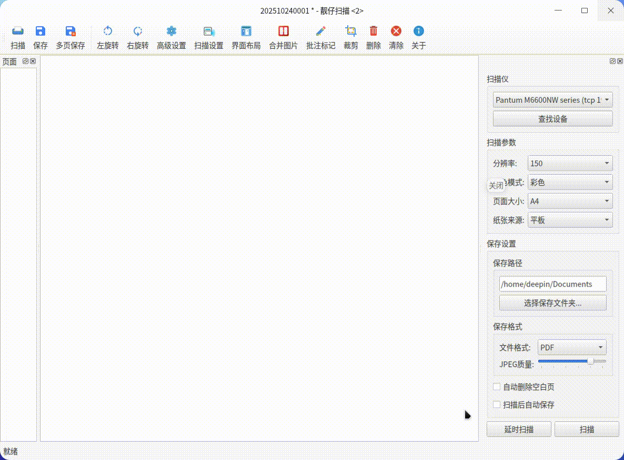The image size is (624, 460).
Task: Float the 页面 panel with its undock icon
Action: (25, 61)
